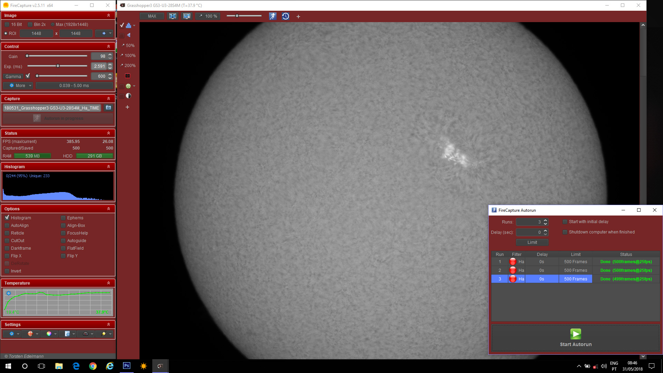Screen dimensions: 663x373
Task: Click the 100 % zoom button in toolbar
Action: [x=208, y=16]
